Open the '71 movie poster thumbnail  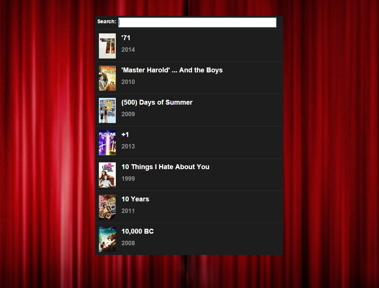pyautogui.click(x=107, y=46)
